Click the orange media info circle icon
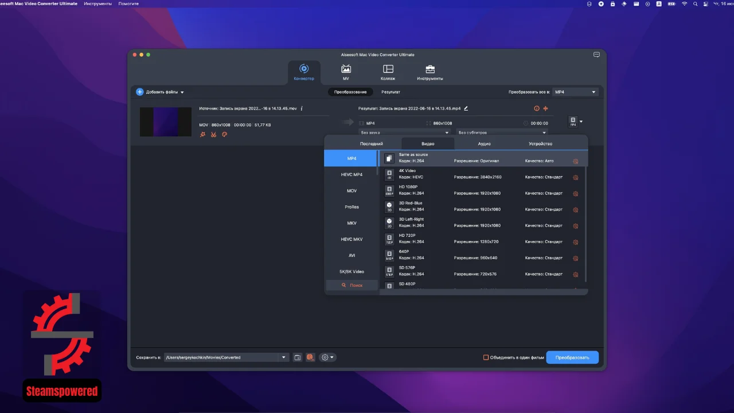 point(537,108)
